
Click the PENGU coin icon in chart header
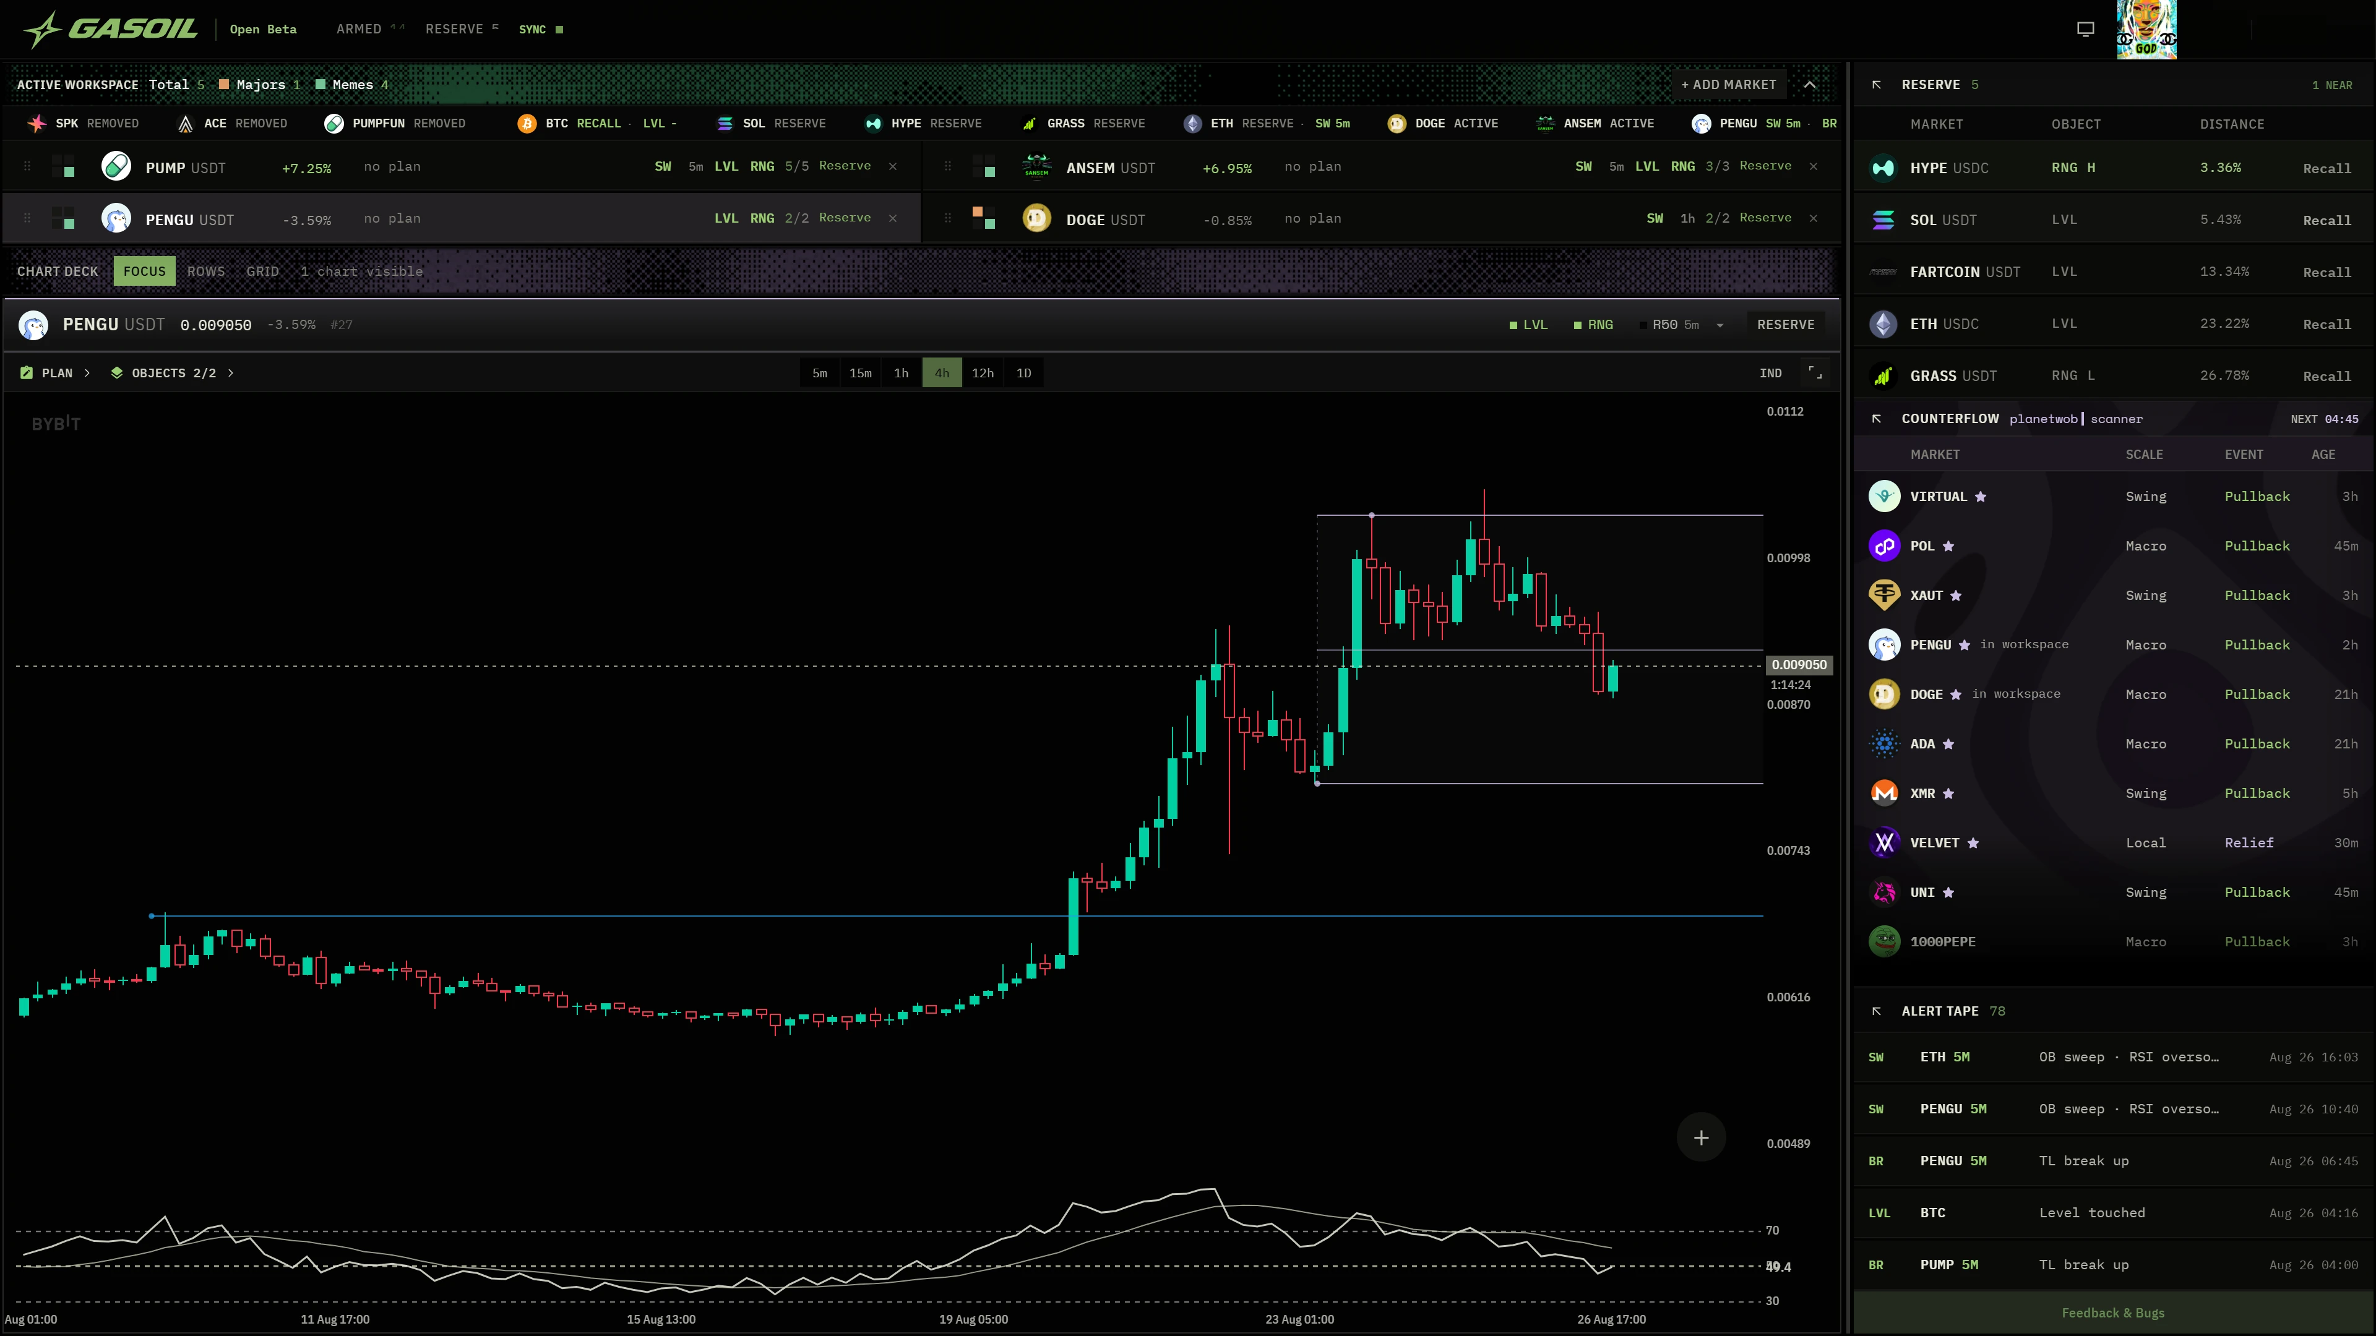33,325
